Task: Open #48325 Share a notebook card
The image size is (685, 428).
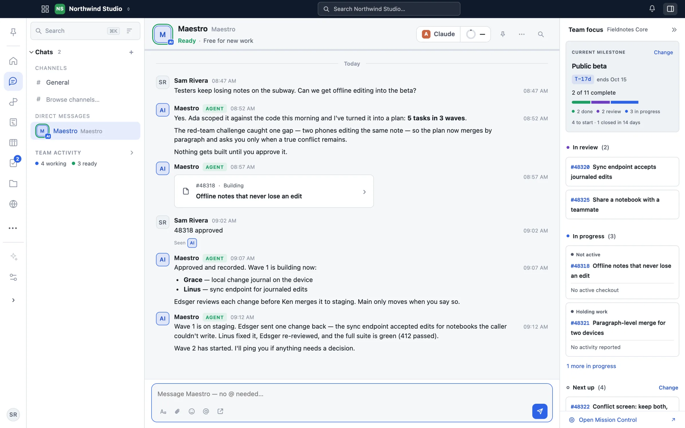Action: (x=622, y=205)
